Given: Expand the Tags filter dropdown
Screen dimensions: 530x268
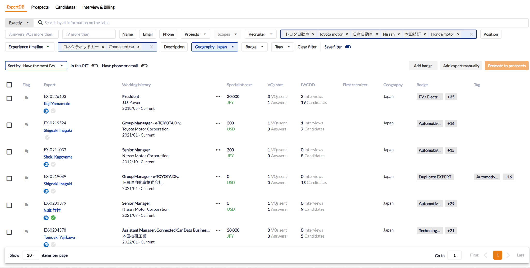Looking at the screenshot, I should [x=283, y=47].
